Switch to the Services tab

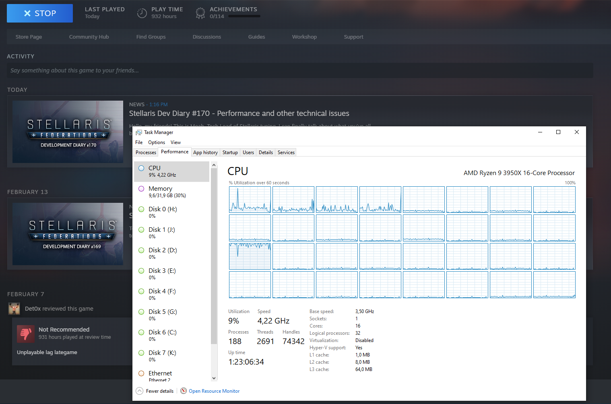coord(286,153)
